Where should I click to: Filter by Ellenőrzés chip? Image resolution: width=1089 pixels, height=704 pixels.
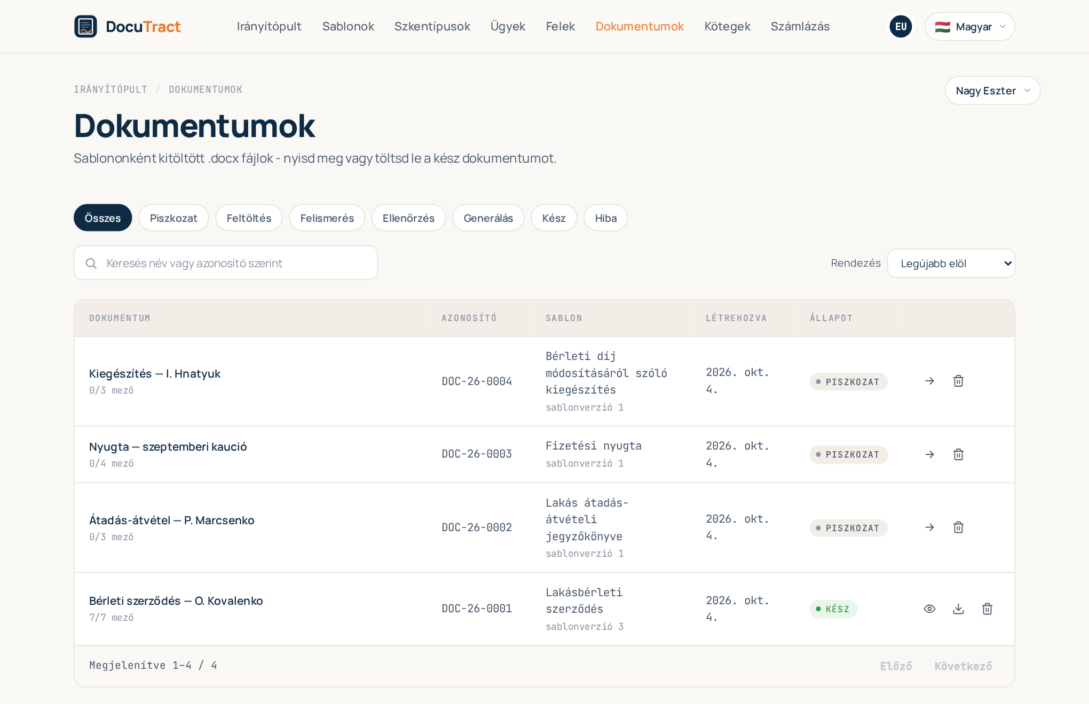(408, 218)
